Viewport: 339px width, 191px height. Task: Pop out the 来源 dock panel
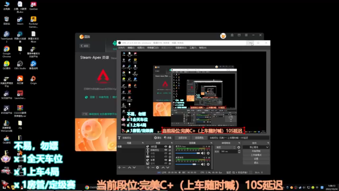pos(172,143)
